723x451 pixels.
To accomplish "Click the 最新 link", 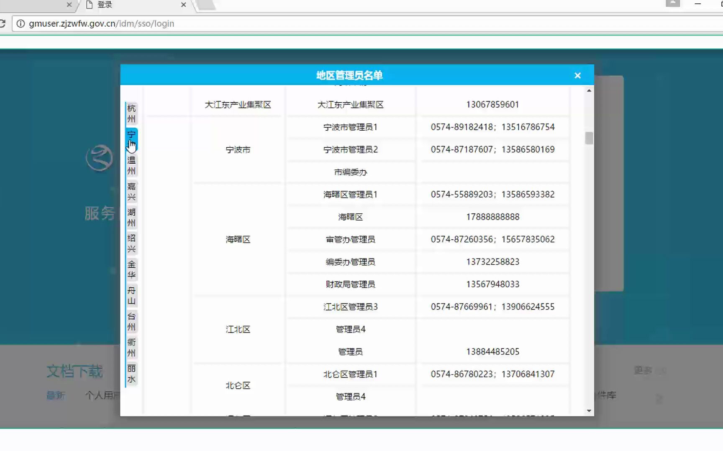I will pos(56,395).
